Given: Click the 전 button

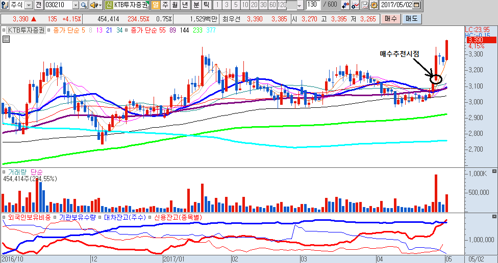Looking at the screenshot, I should [x=38, y=5].
